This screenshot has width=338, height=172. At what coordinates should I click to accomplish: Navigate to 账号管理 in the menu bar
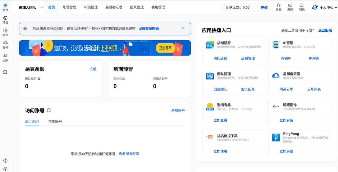(69, 7)
